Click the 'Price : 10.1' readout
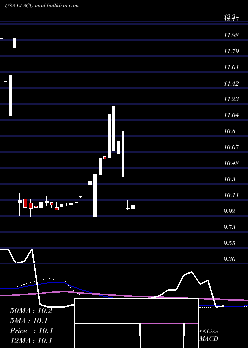 coord(31,331)
